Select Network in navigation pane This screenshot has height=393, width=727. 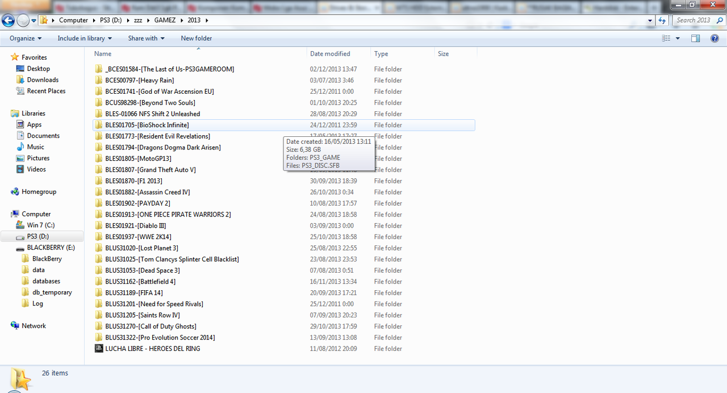34,326
